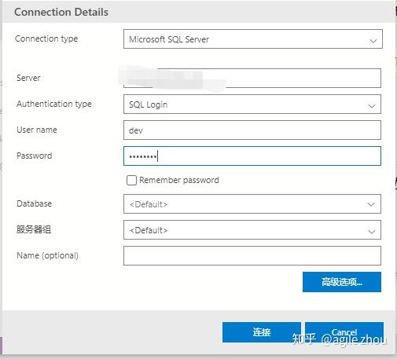Click the 连接 connect button
397x359 pixels.
coord(262,332)
